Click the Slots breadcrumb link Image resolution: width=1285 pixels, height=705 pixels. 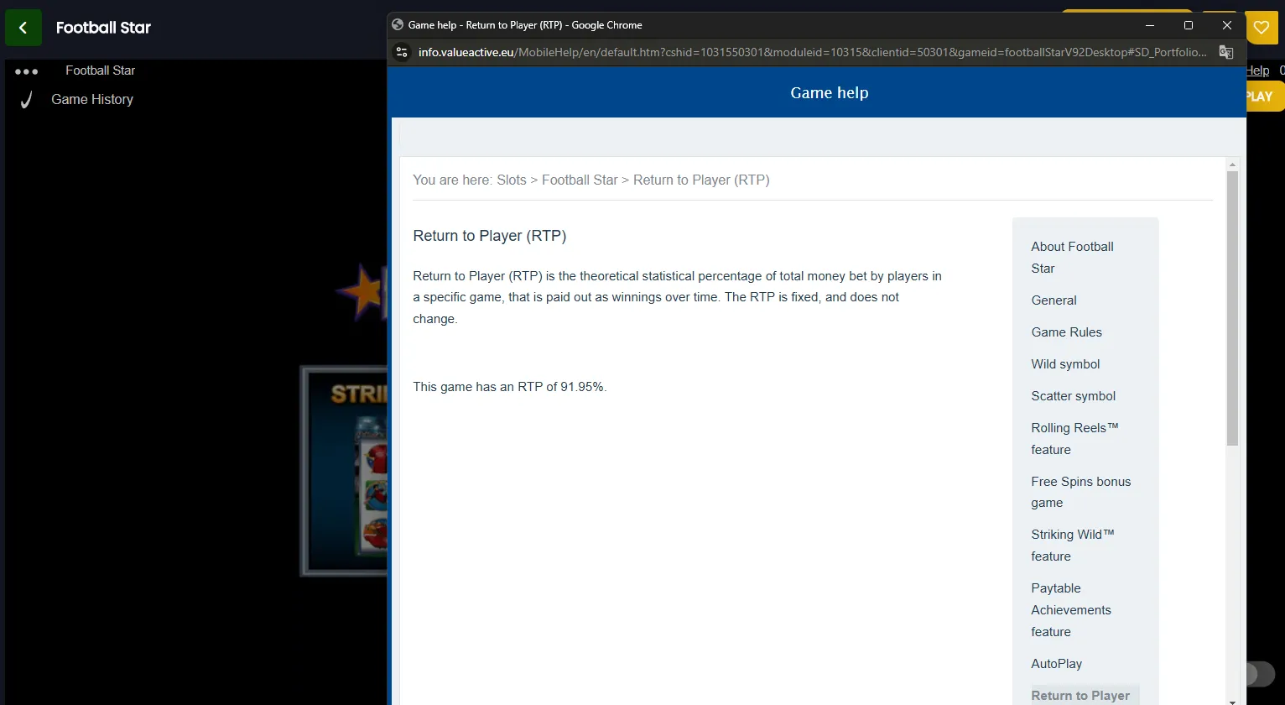512,180
